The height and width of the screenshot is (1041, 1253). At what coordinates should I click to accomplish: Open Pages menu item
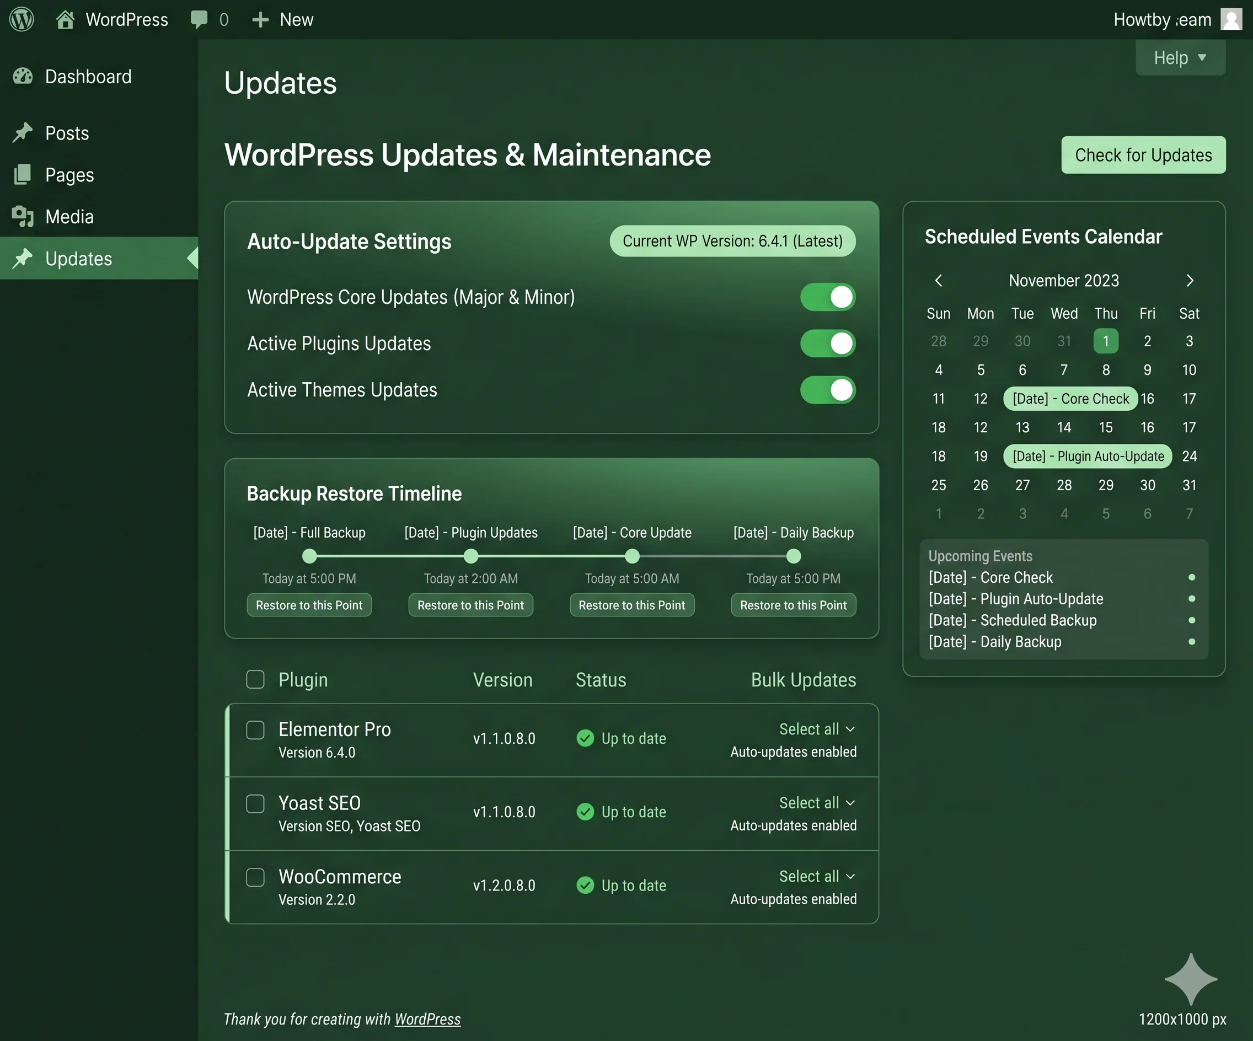pos(99,175)
